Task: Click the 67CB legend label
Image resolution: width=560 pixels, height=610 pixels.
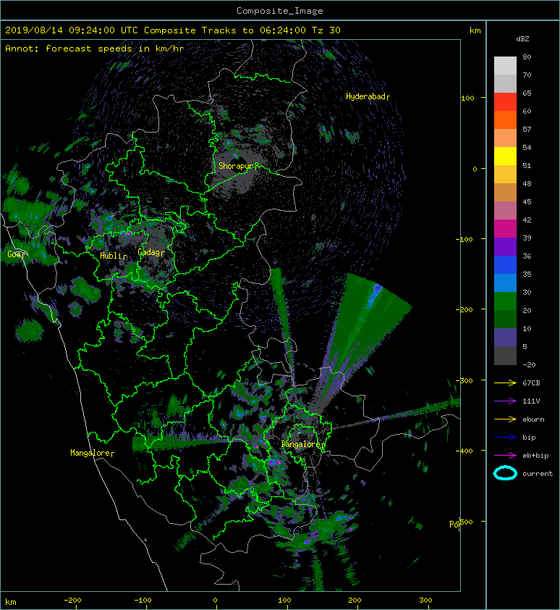Action: point(531,383)
